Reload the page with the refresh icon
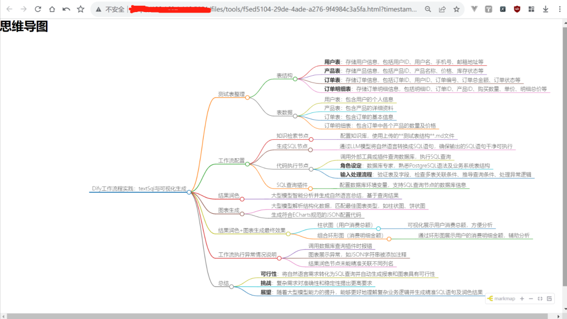This screenshot has width=567, height=319. [x=38, y=9]
